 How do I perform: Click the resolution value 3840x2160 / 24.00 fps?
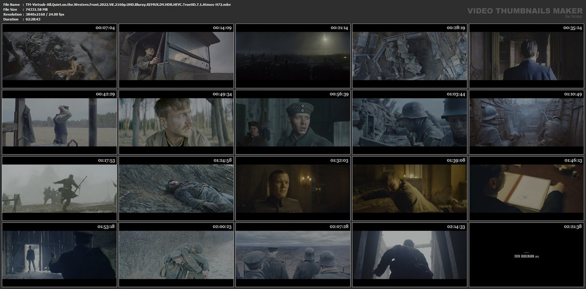[45, 15]
